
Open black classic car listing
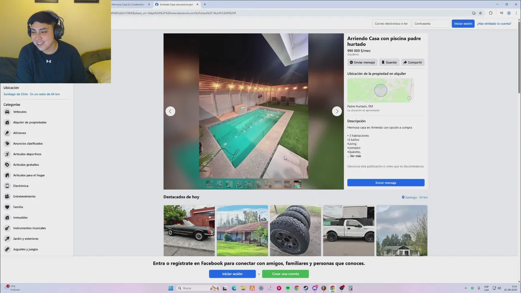pyautogui.click(x=189, y=231)
